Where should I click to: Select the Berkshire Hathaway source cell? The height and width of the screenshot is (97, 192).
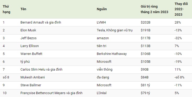pyautogui.click(x=112, y=54)
